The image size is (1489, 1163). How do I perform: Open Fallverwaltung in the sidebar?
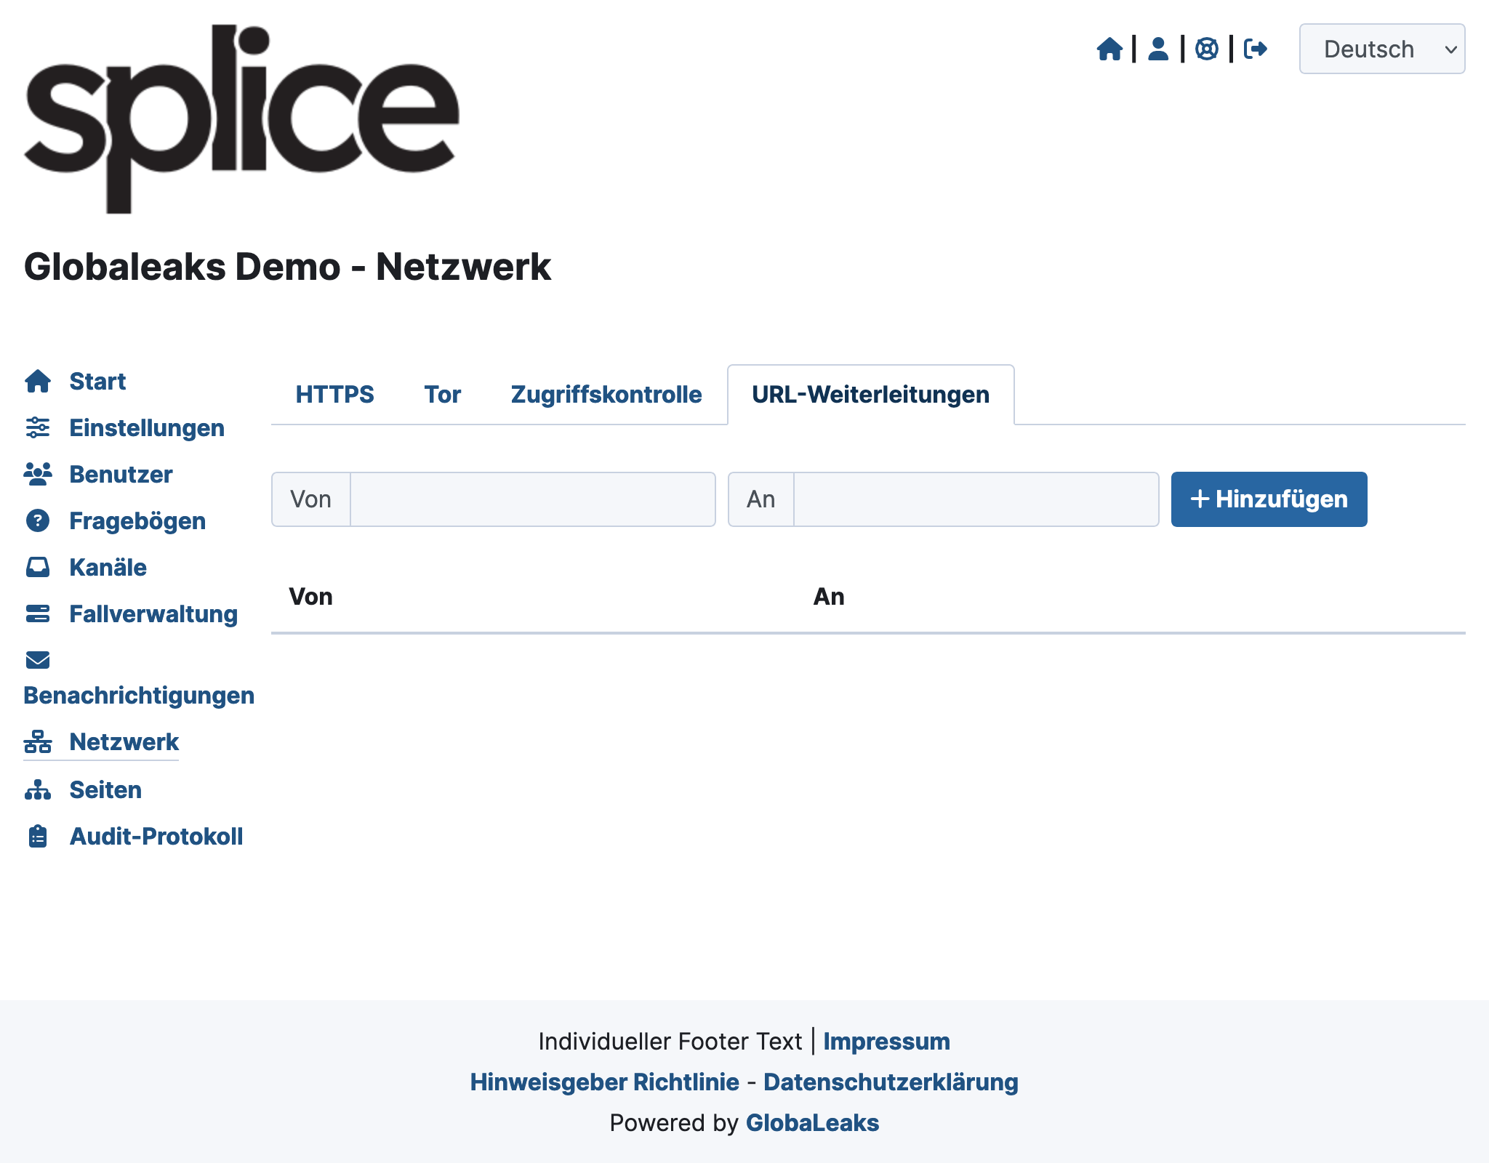tap(153, 613)
